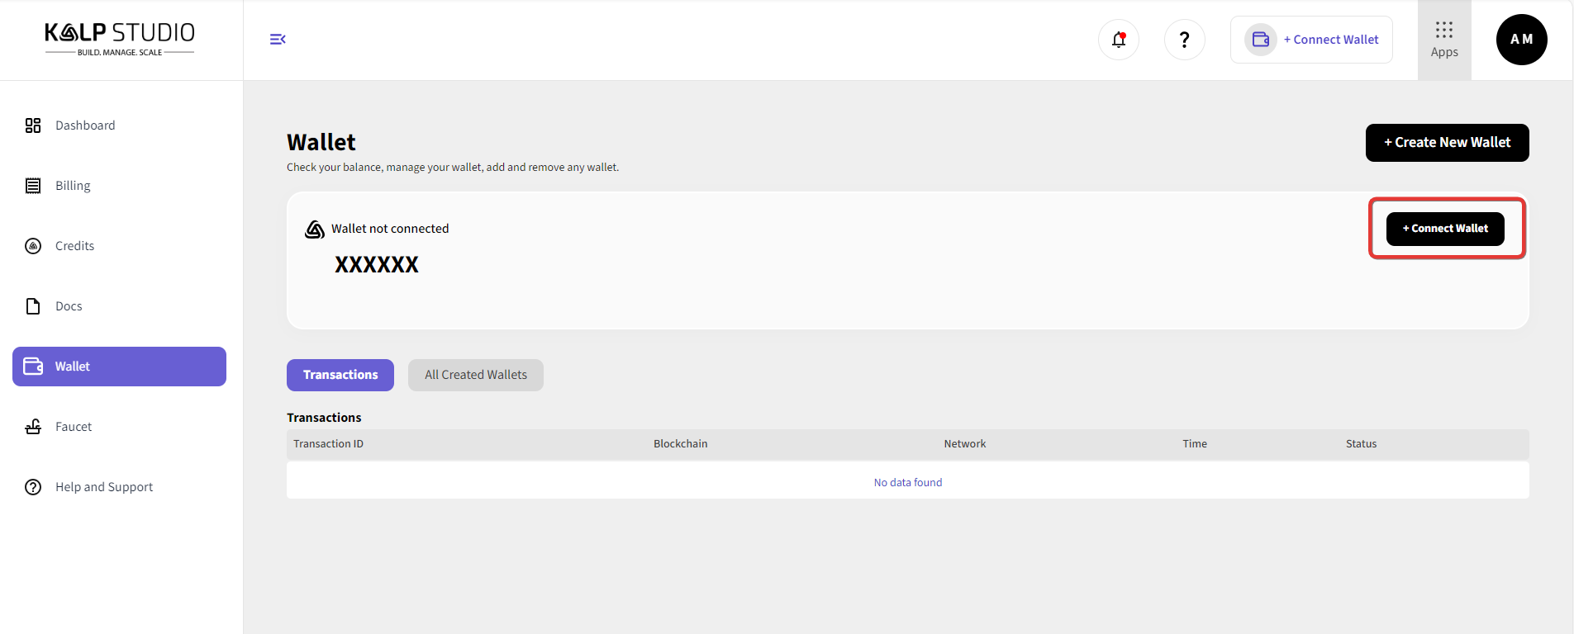Screen dimensions: 1574x634
Task: Click the Faucet sidebar icon
Action: (33, 427)
